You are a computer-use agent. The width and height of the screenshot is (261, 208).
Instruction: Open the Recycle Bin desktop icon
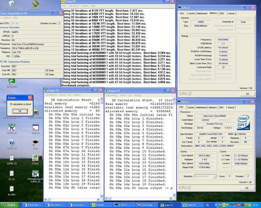[x=12, y=4]
